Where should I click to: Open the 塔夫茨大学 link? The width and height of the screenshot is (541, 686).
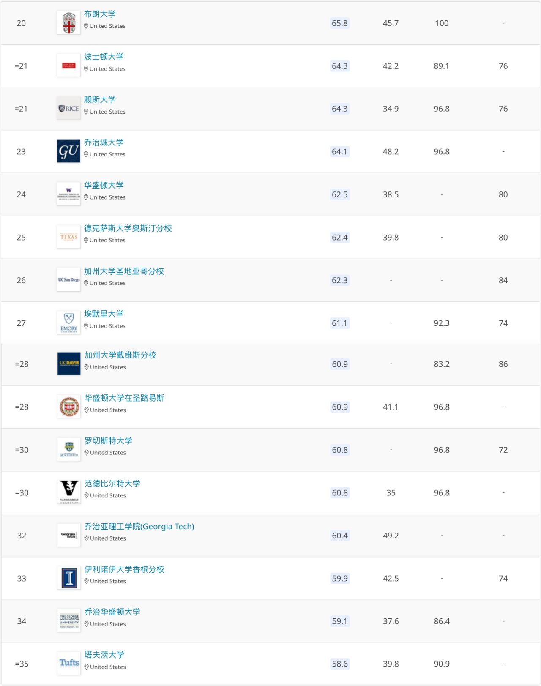pyautogui.click(x=104, y=654)
